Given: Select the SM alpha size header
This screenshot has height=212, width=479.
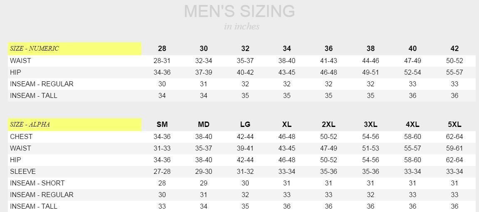Looking at the screenshot, I should [x=162, y=124].
